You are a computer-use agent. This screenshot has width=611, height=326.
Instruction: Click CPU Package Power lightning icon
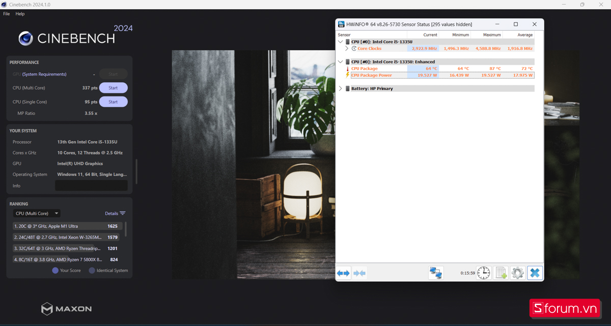348,75
